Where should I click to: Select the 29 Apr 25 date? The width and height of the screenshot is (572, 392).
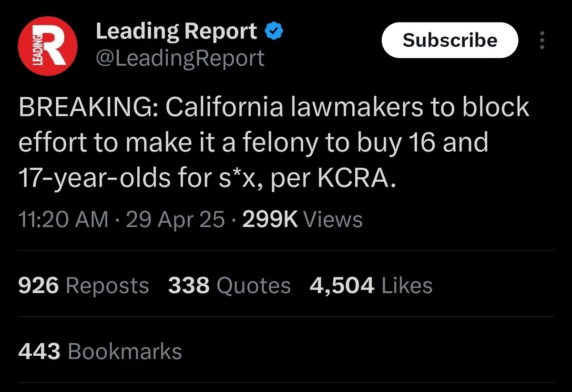click(175, 220)
